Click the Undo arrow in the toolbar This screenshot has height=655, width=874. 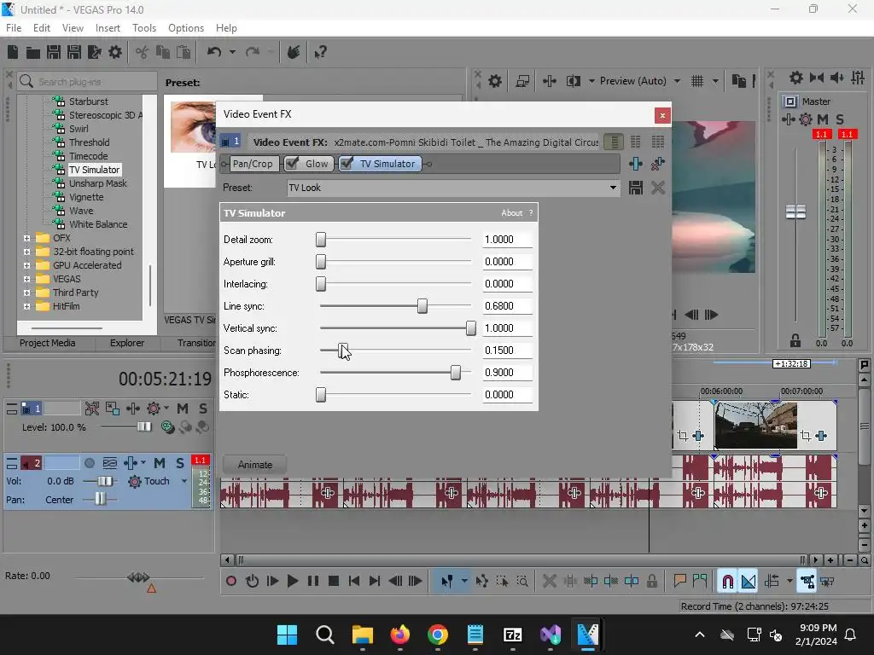214,52
